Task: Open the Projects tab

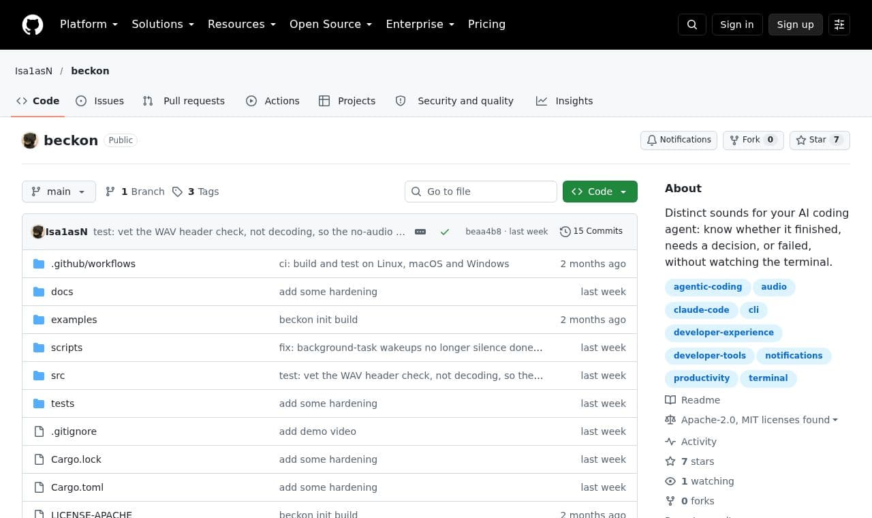Action: [347, 101]
